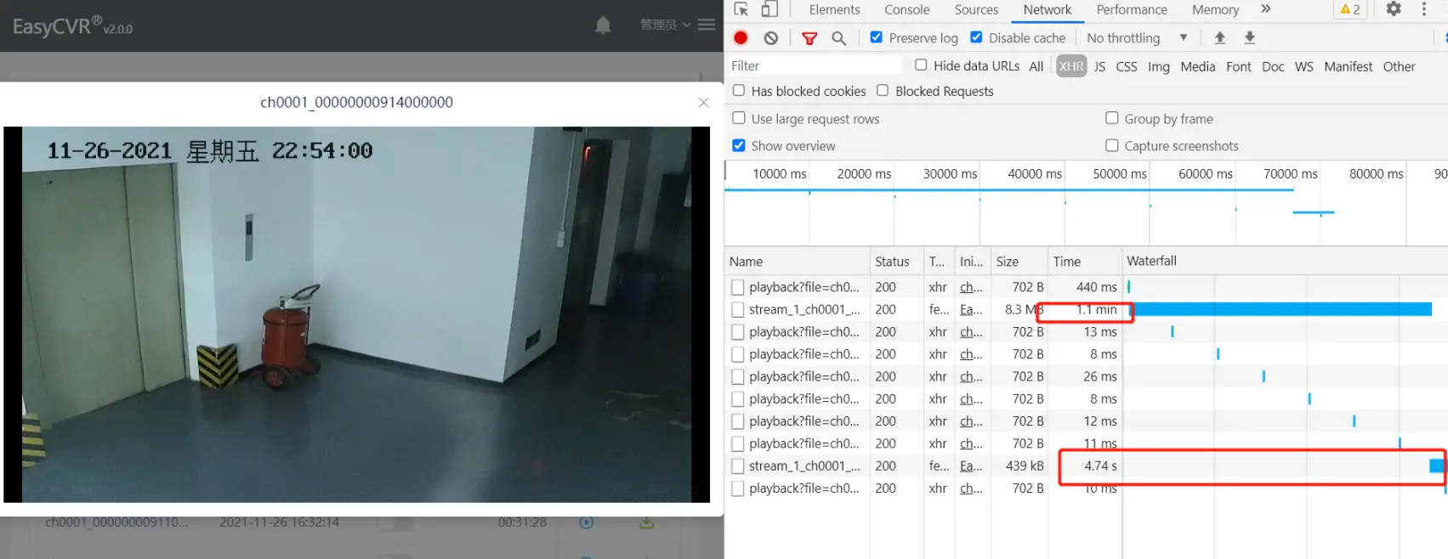1448x559 pixels.
Task: Stop recording network log
Action: 741,38
